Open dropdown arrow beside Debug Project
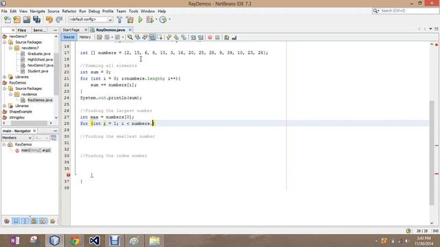The height and width of the screenshot is (247, 440). [156, 20]
